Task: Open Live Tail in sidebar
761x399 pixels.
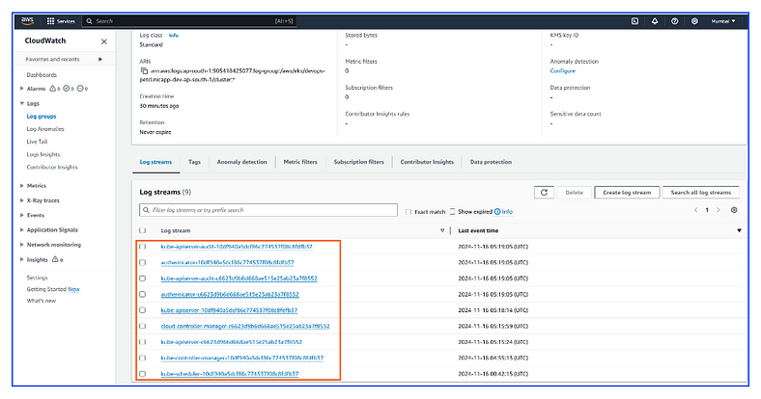Action: [37, 142]
